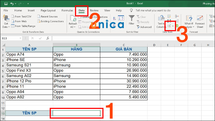
Task: Open the Page Layout tab
Action: (48, 10)
